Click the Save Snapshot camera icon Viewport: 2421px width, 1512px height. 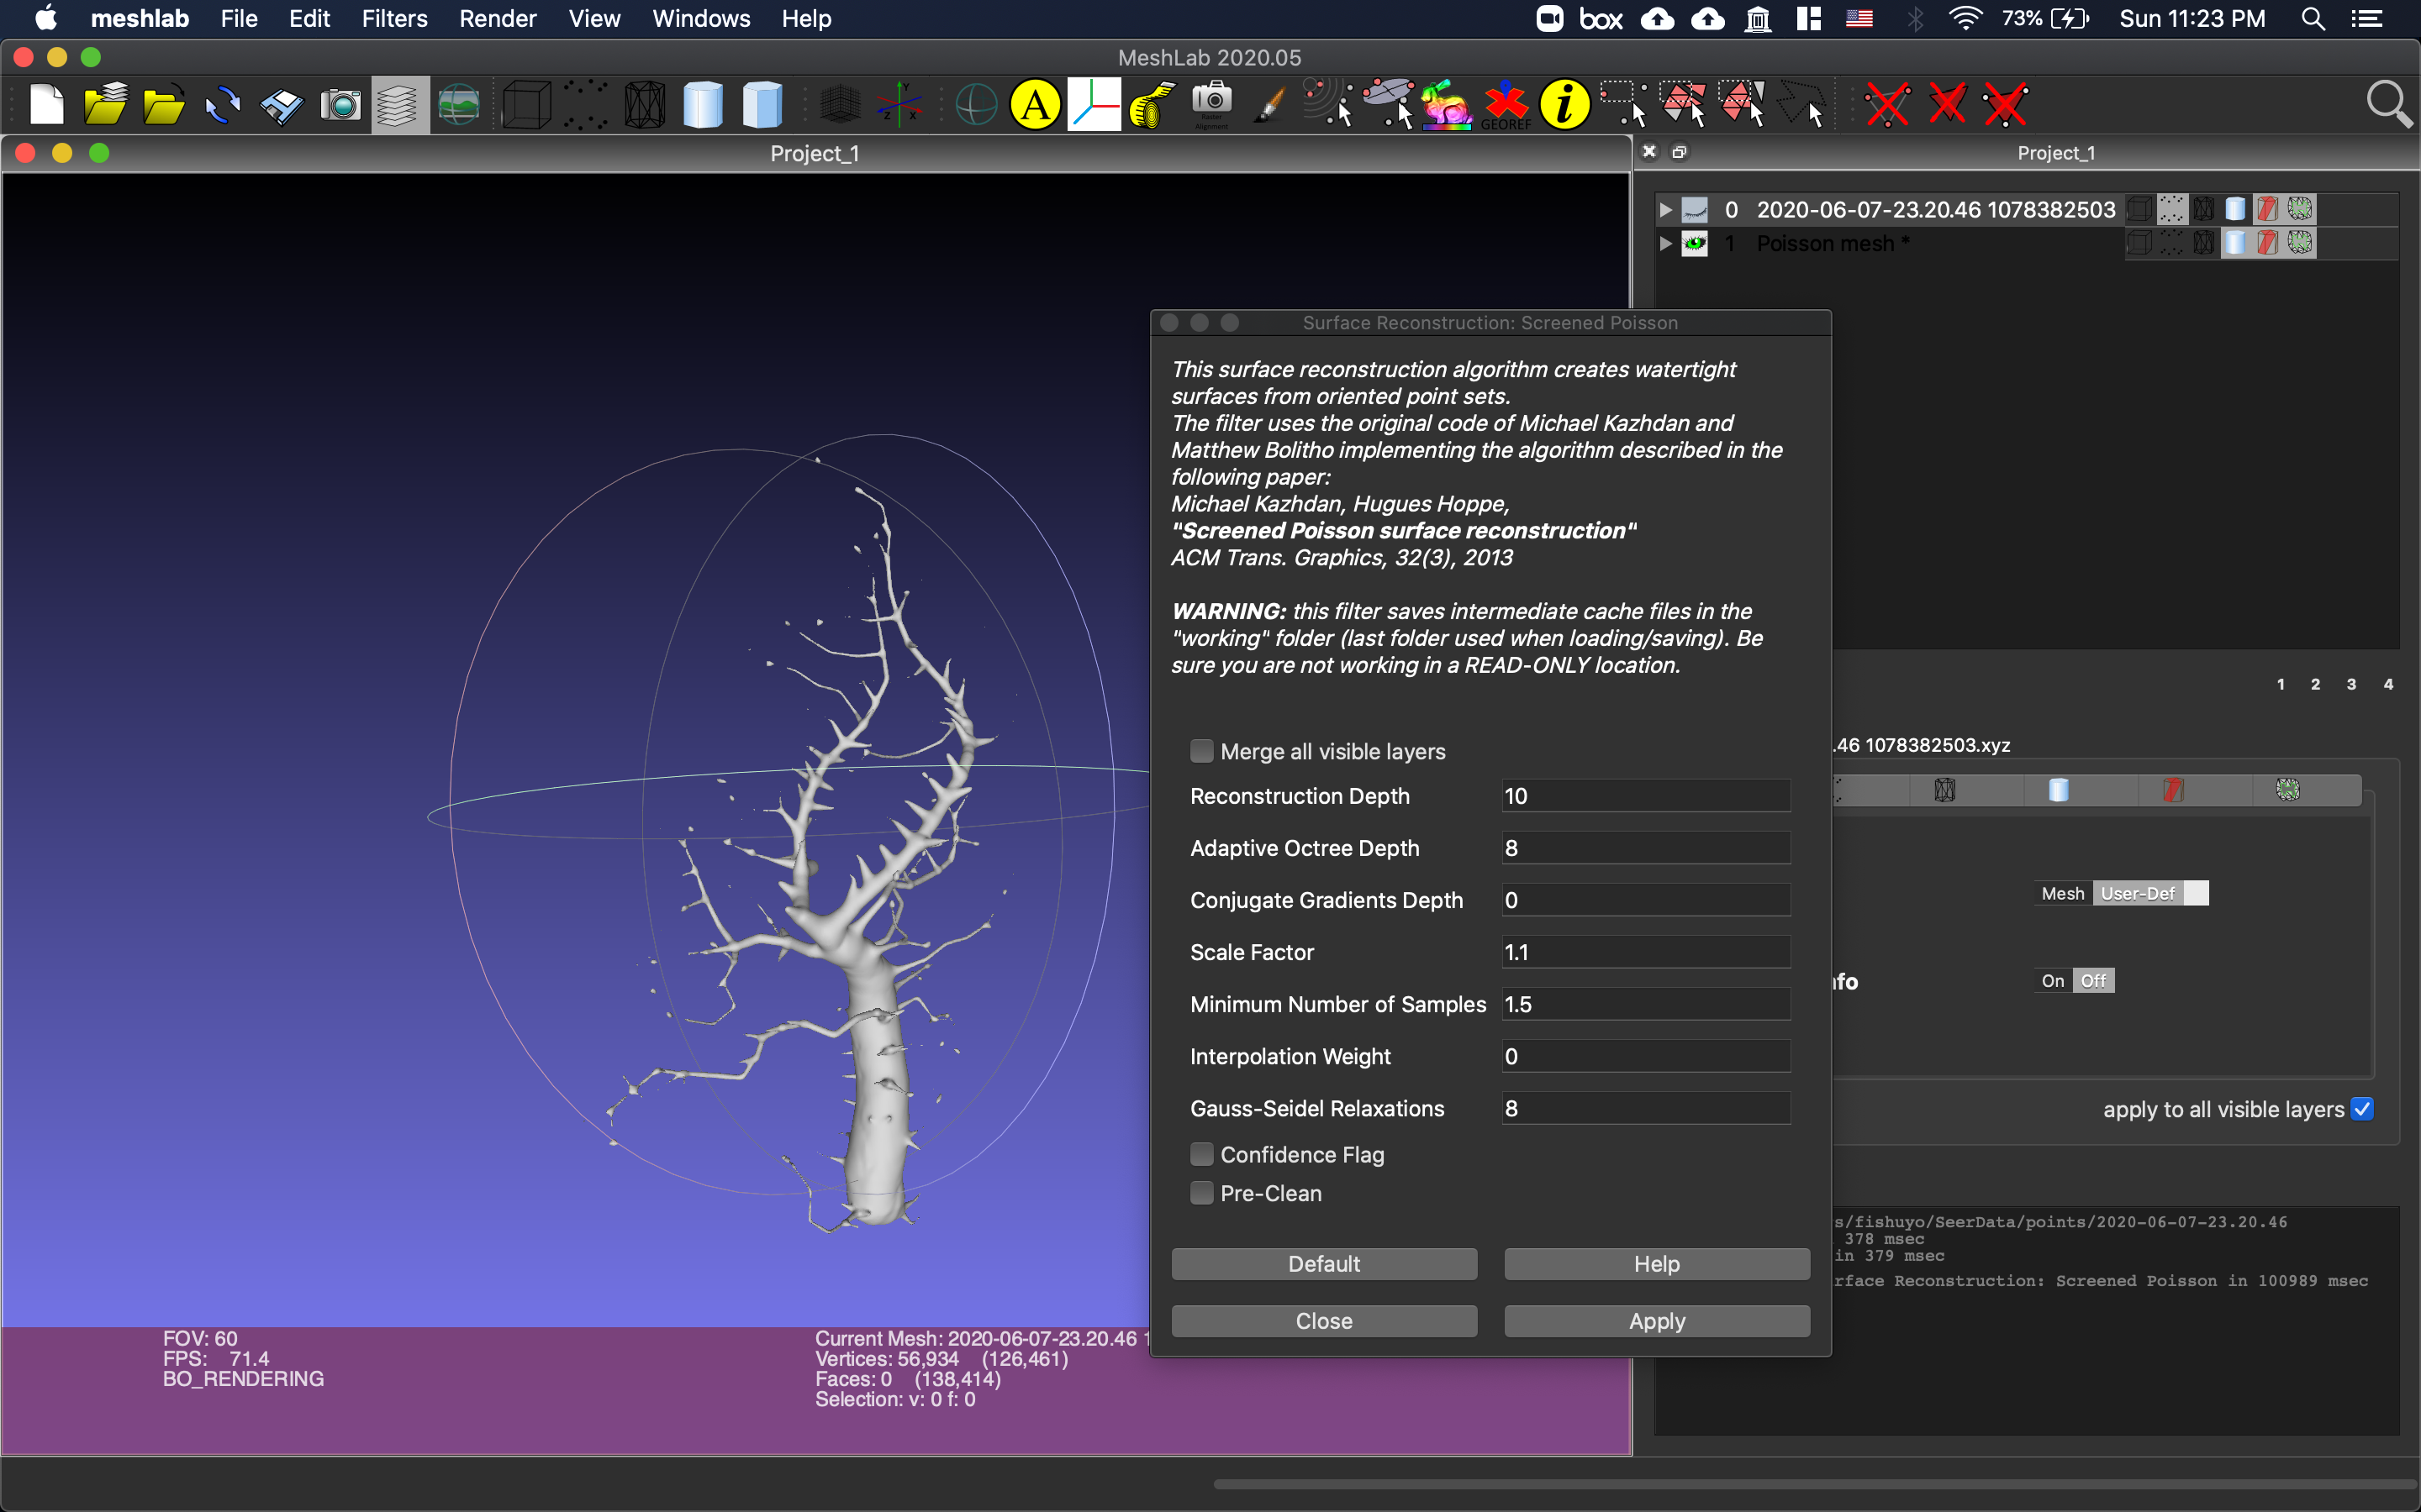click(340, 104)
